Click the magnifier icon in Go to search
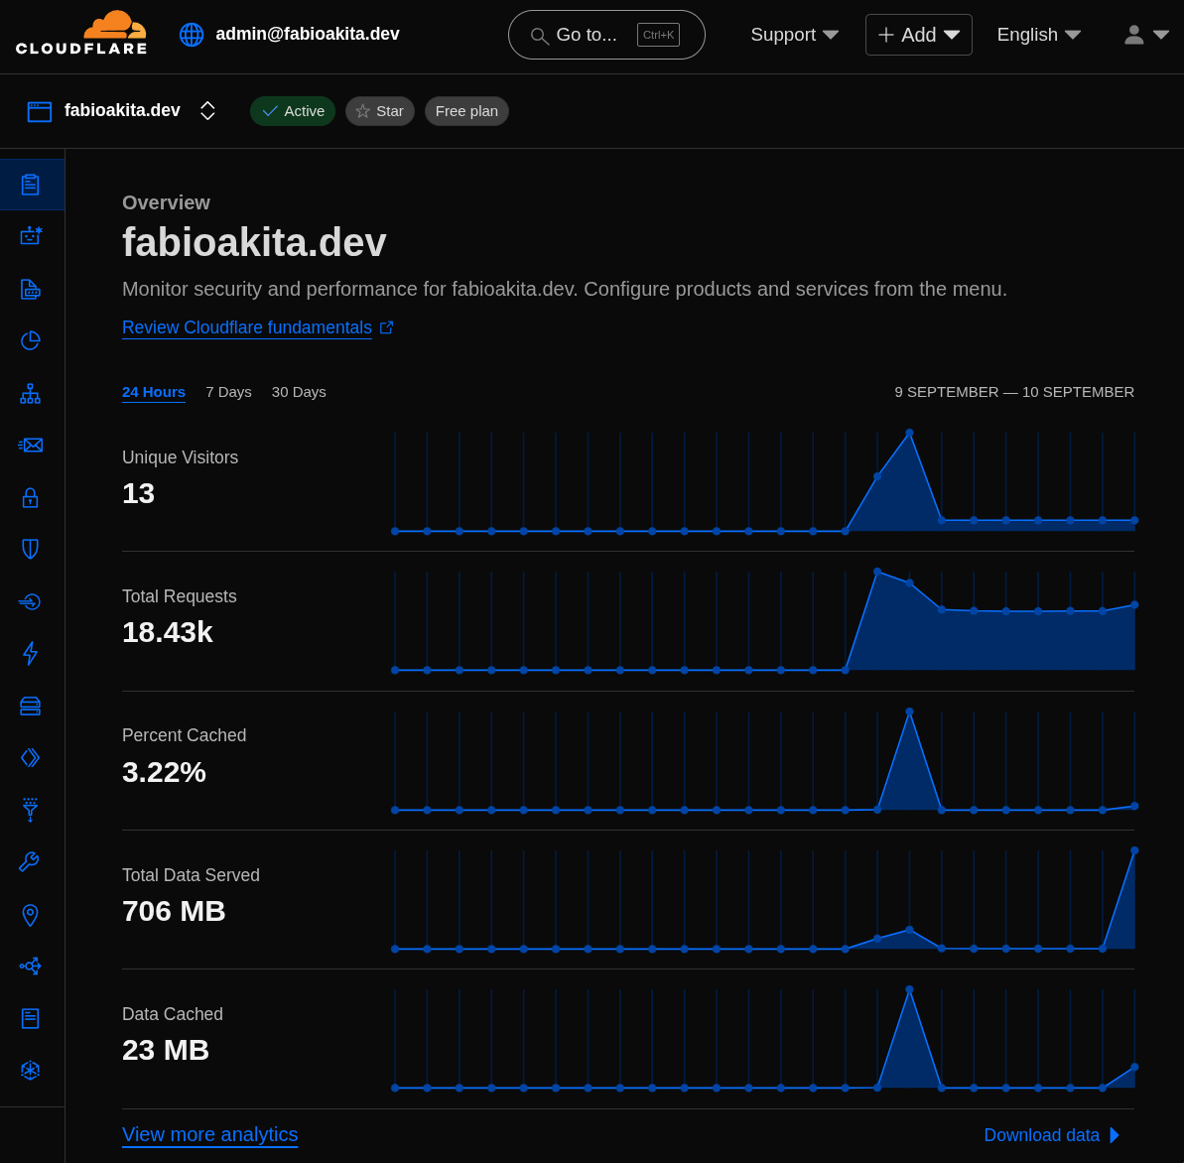Viewport: 1184px width, 1163px height. coord(539,36)
